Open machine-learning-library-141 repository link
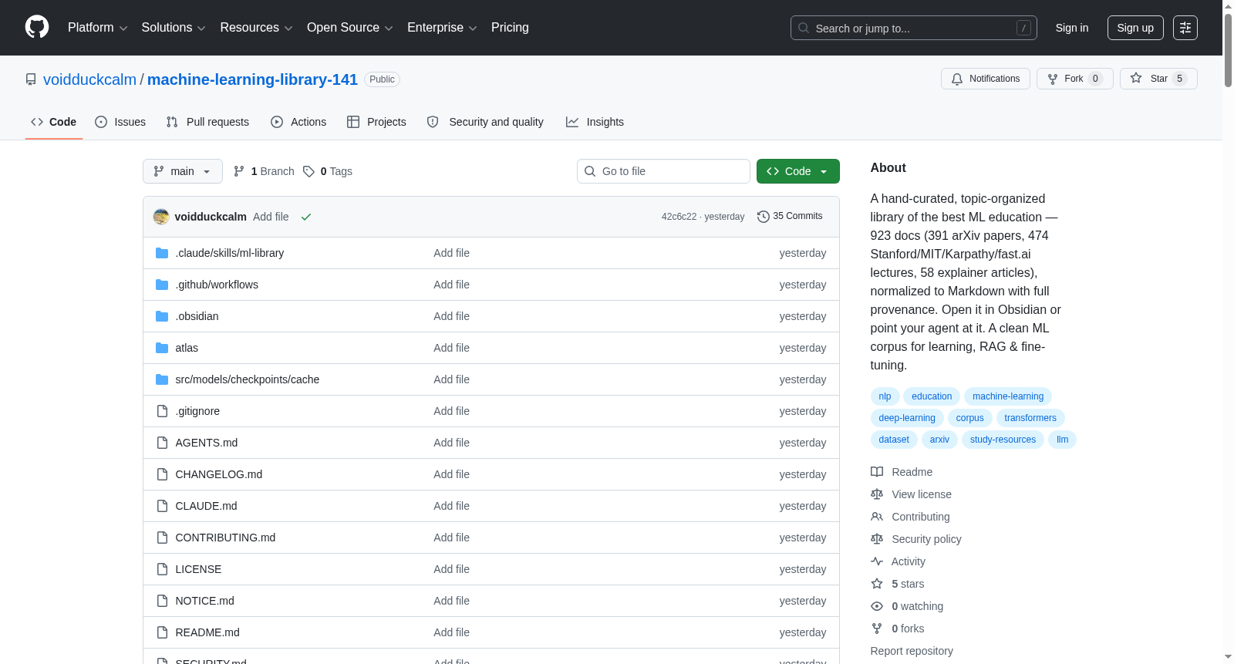Image resolution: width=1234 pixels, height=664 pixels. point(252,79)
